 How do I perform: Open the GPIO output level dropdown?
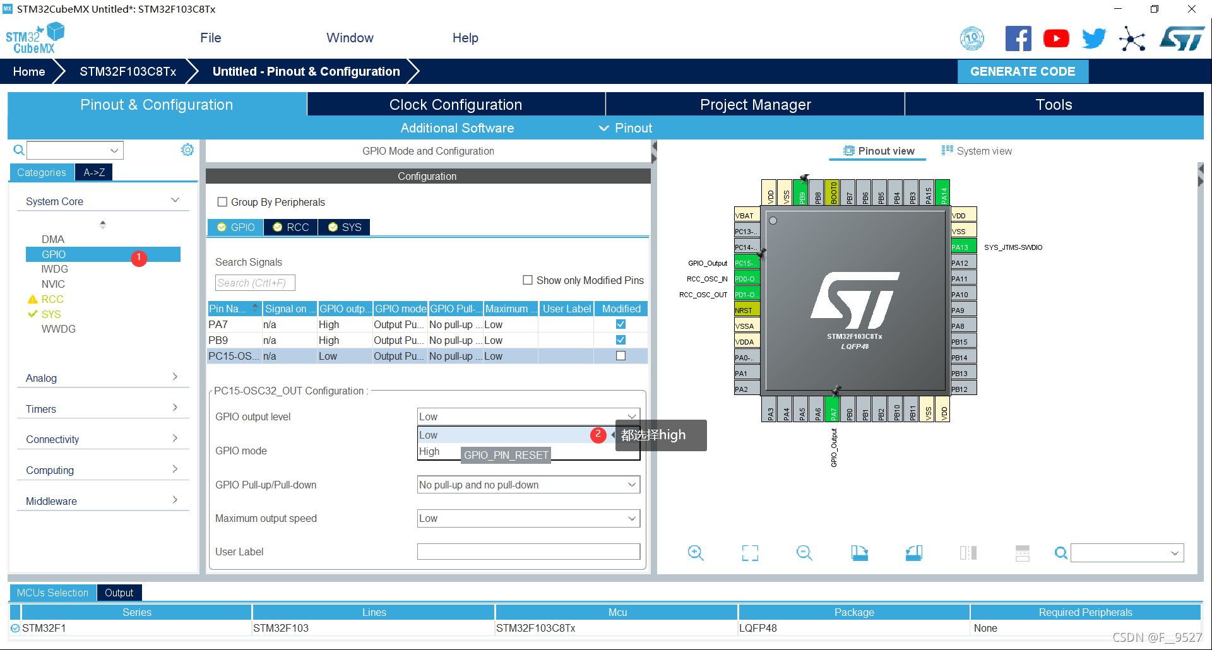click(528, 417)
